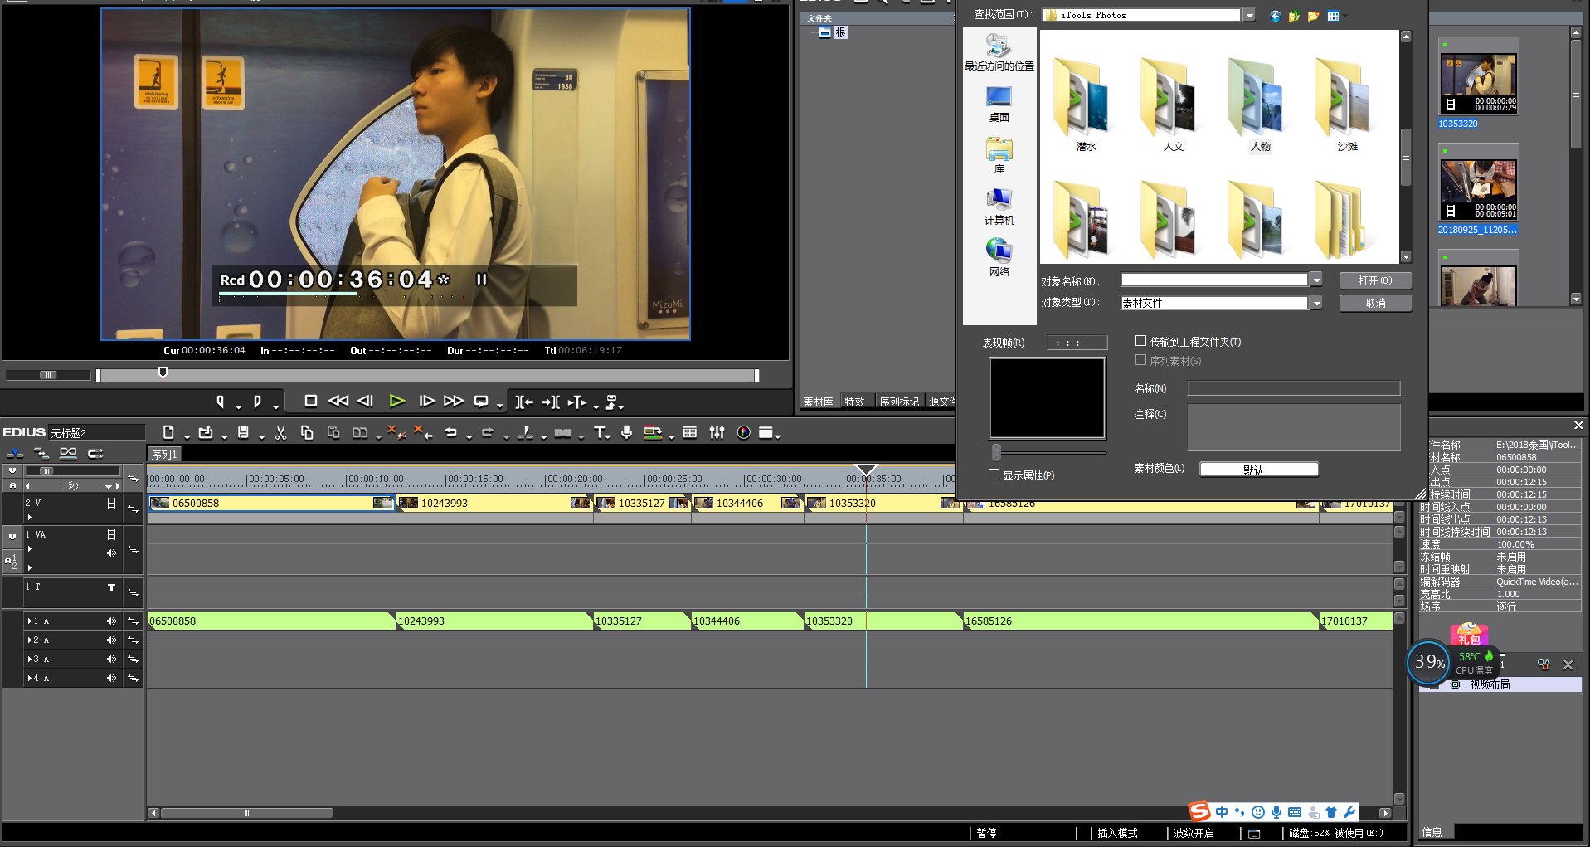Expand the 对象名称 filename dropdown
The image size is (1590, 847).
[x=1315, y=280]
